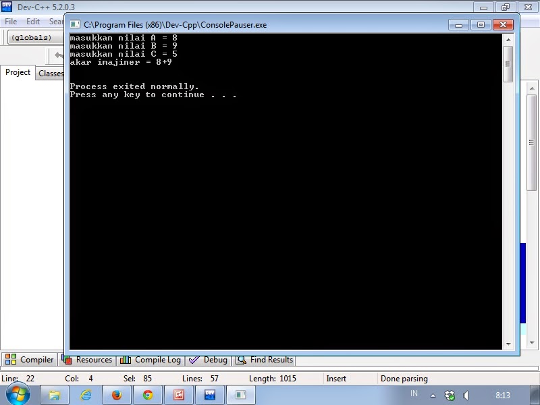Maximize the ConsolePauser console window
Viewport: 540px width, 405px height.
[x=481, y=25]
